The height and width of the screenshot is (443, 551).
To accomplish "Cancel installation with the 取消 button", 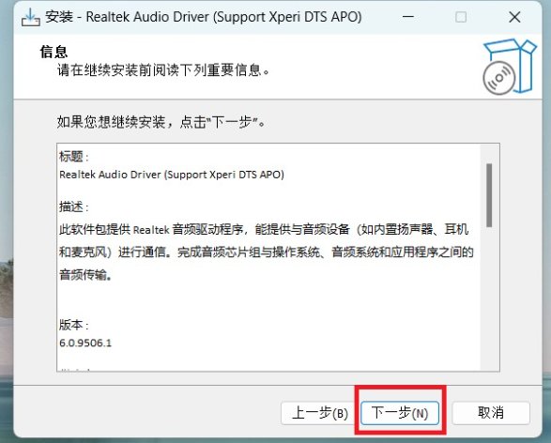I will [491, 413].
